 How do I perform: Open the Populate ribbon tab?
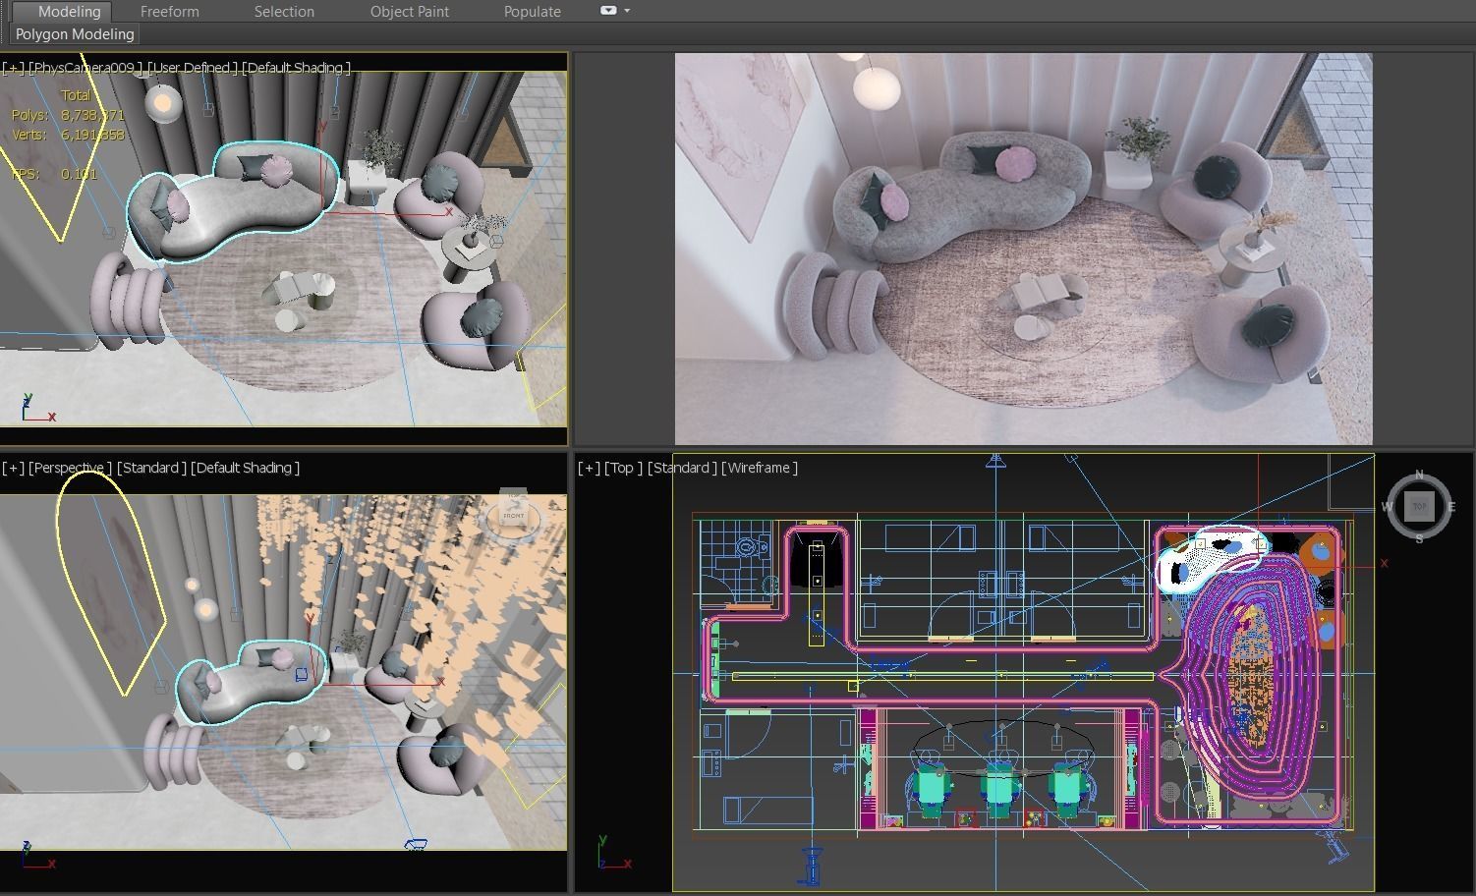532,12
